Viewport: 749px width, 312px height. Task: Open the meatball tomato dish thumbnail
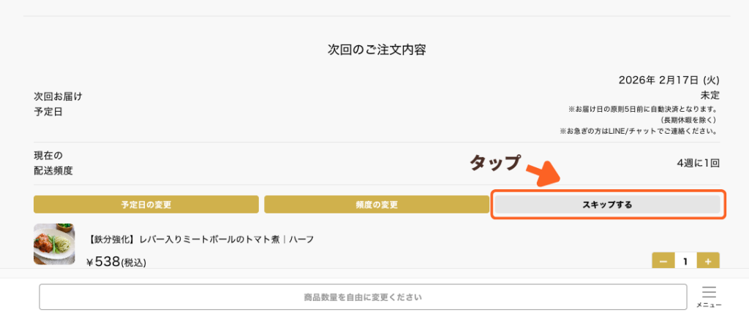click(x=54, y=244)
